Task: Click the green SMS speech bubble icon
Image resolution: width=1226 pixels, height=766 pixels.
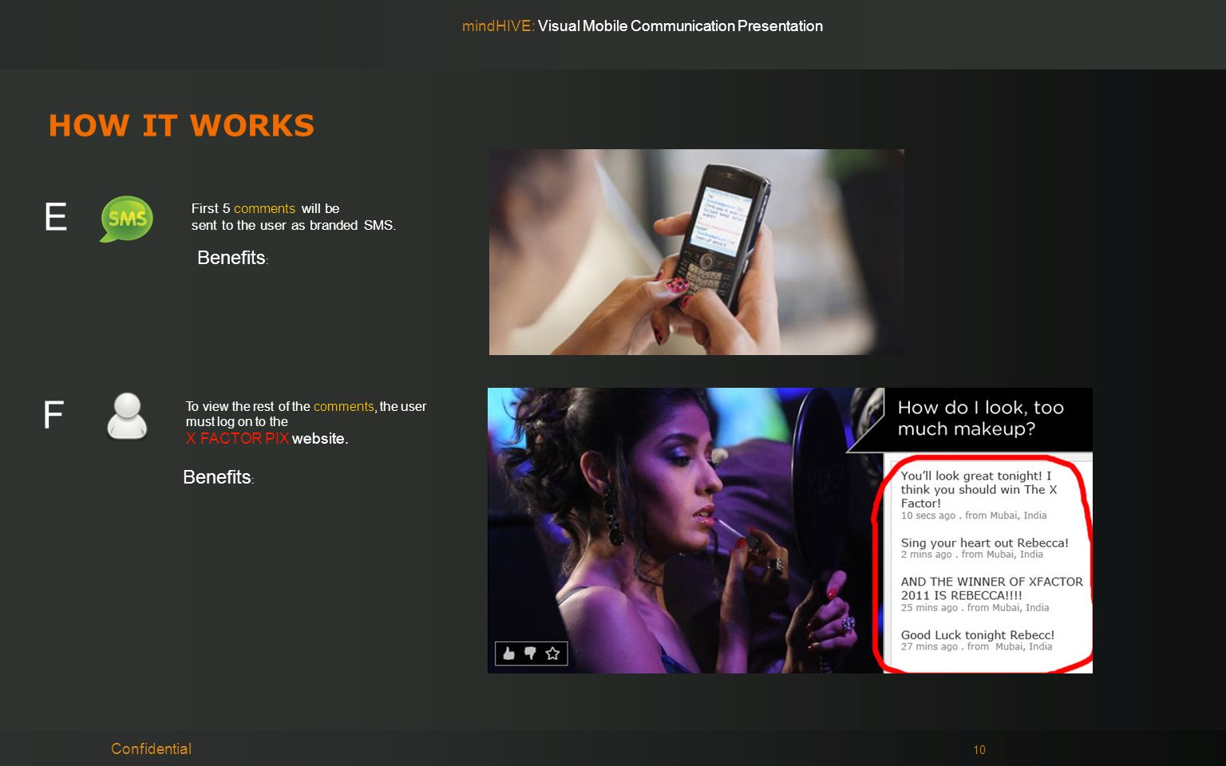Action: coord(127,219)
